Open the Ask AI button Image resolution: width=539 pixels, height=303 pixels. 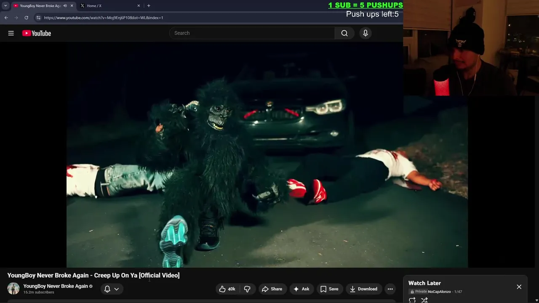coord(302,289)
